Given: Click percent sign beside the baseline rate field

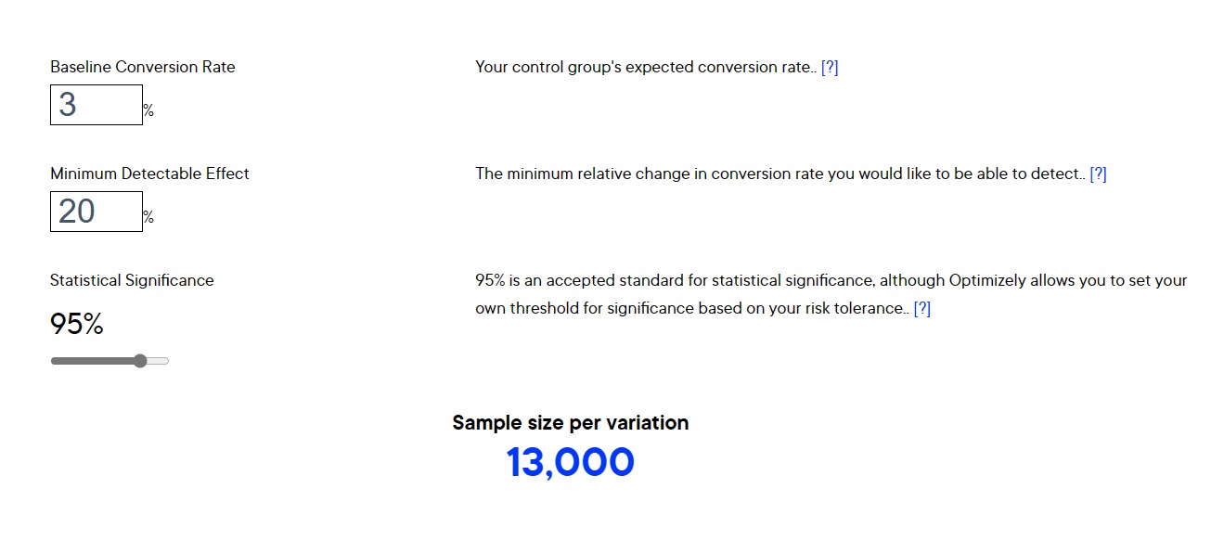Looking at the screenshot, I should (x=148, y=111).
